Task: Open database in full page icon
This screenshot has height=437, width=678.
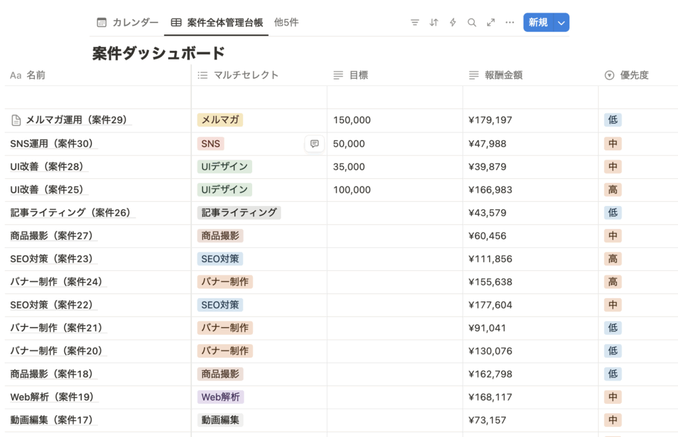Action: pos(491,23)
